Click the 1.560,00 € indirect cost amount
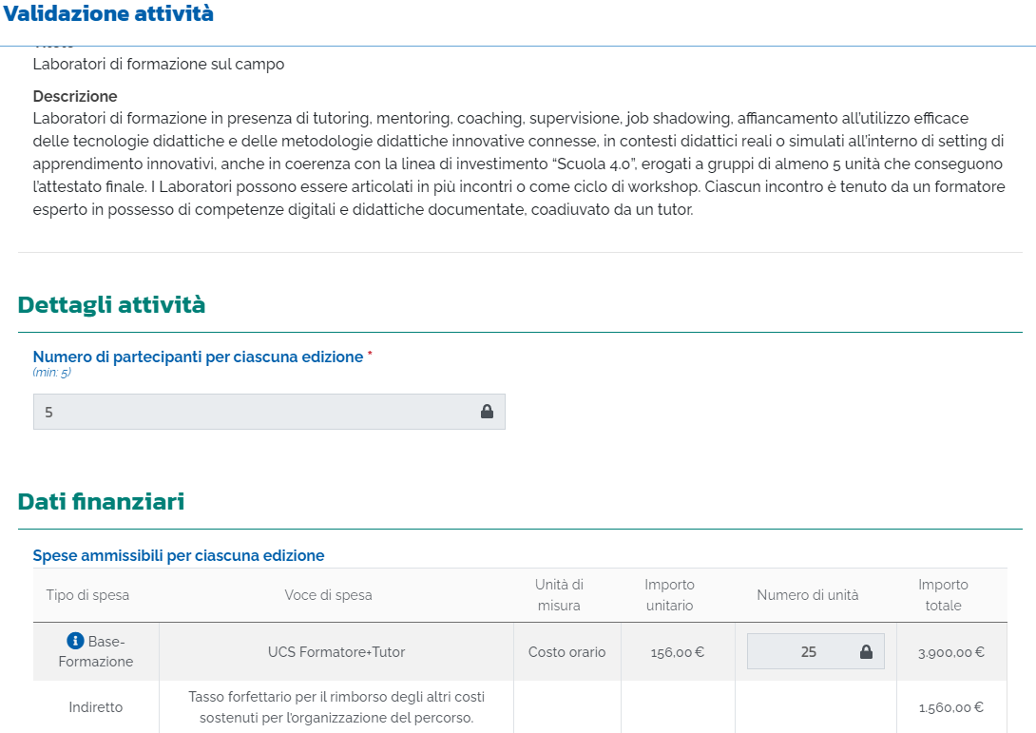This screenshot has height=733, width=1036. 950,707
